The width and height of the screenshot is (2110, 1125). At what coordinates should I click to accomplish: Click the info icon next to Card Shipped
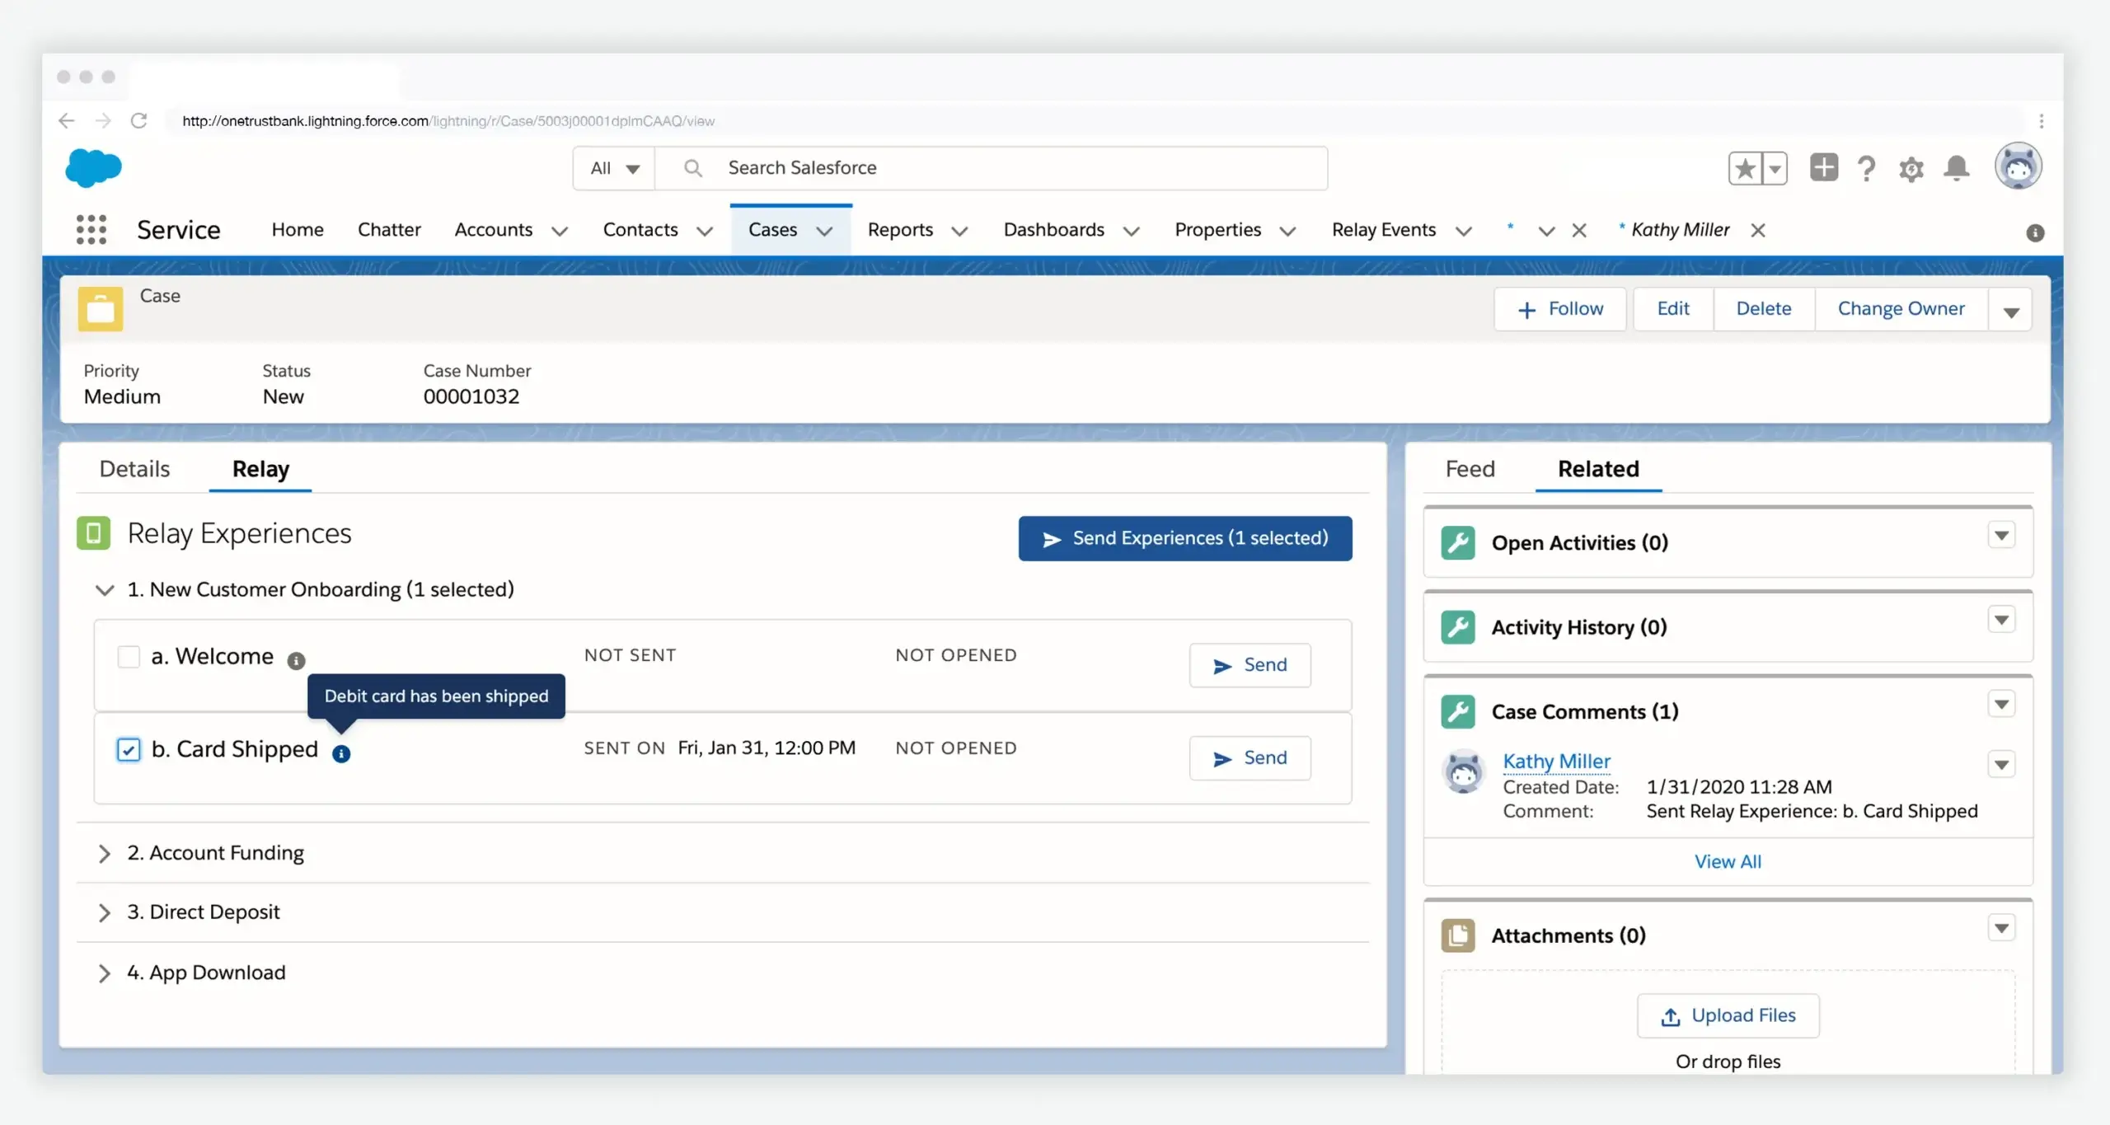pyautogui.click(x=341, y=753)
